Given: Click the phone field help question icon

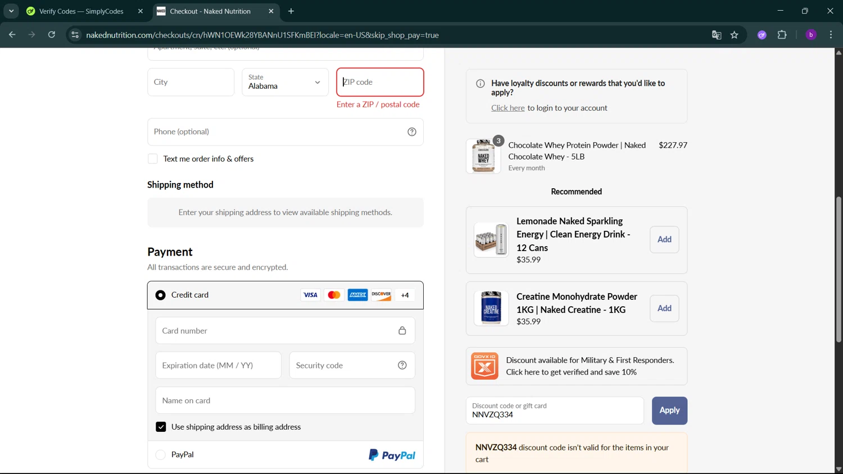Looking at the screenshot, I should pos(412,132).
